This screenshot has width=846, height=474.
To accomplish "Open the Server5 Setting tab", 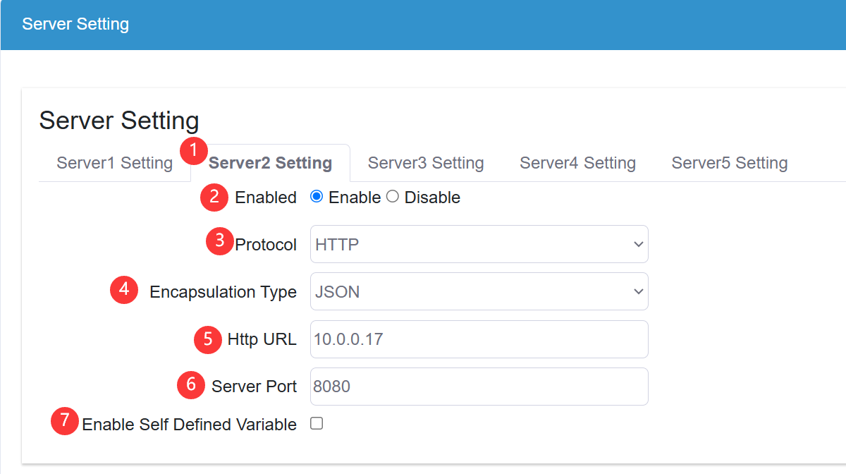I will pyautogui.click(x=729, y=162).
